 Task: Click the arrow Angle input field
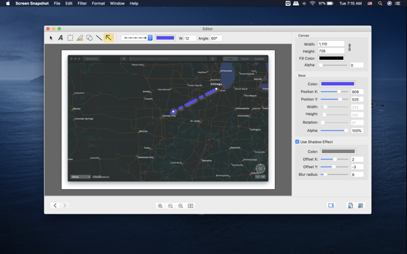point(216,38)
